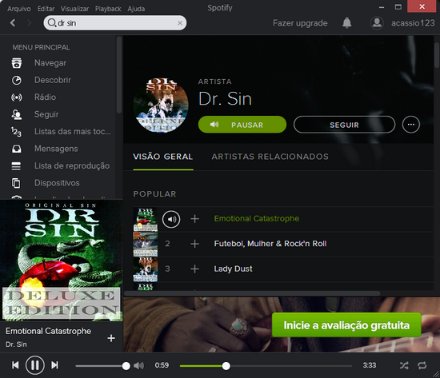Open the acassio123 account name
The height and width of the screenshot is (378, 440).
(413, 22)
